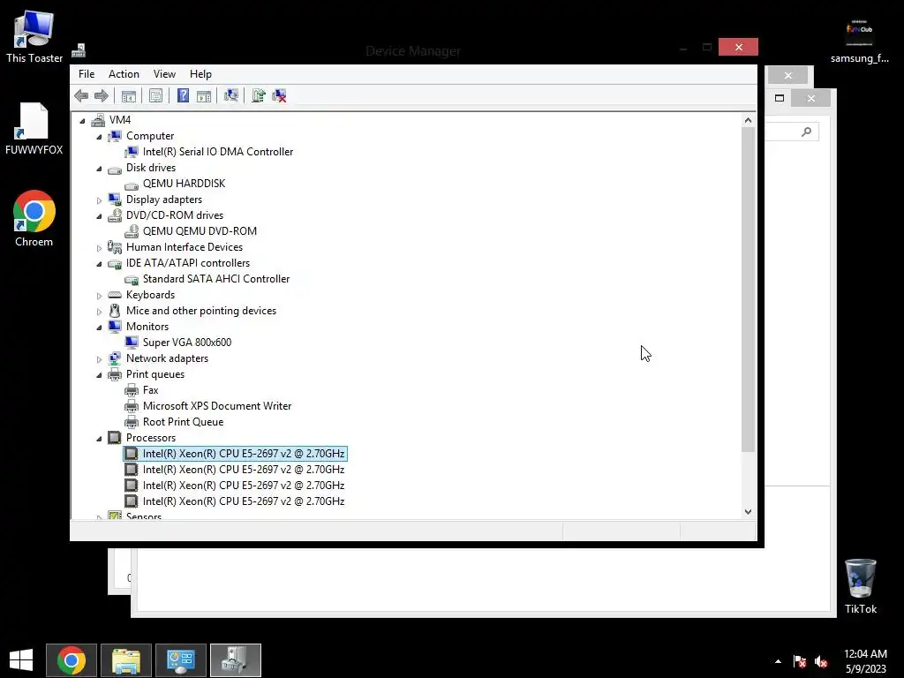
Task: Click the scroll down arrow
Action: click(748, 511)
